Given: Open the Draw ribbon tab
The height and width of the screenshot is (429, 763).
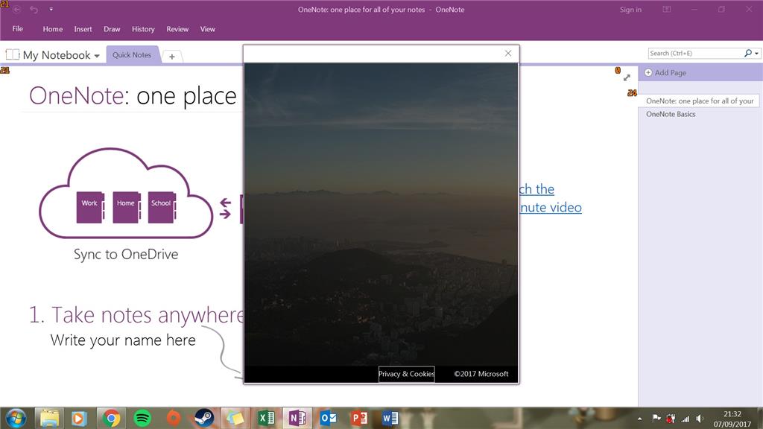Looking at the screenshot, I should click(x=112, y=29).
